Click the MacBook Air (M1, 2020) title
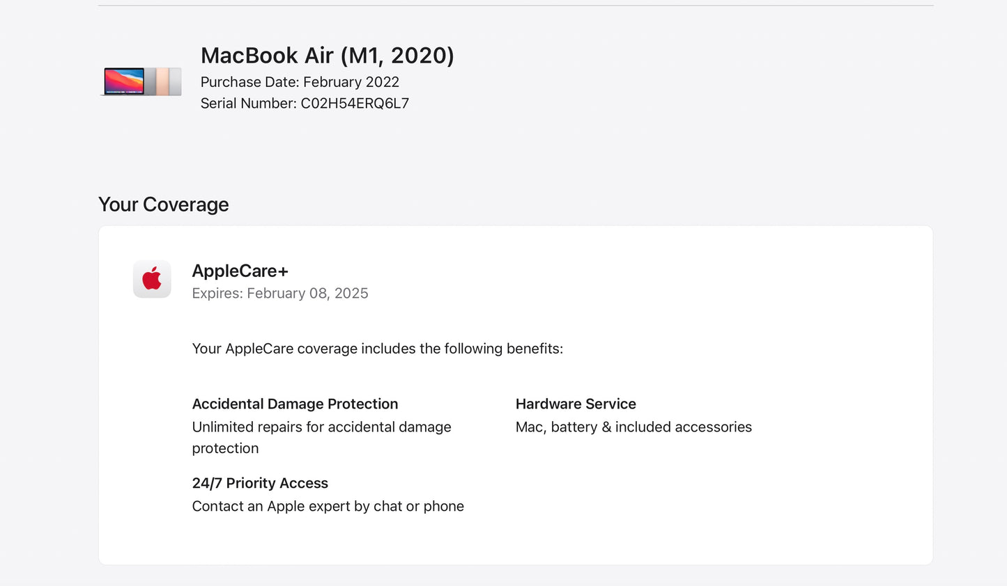1007x586 pixels. pos(327,56)
